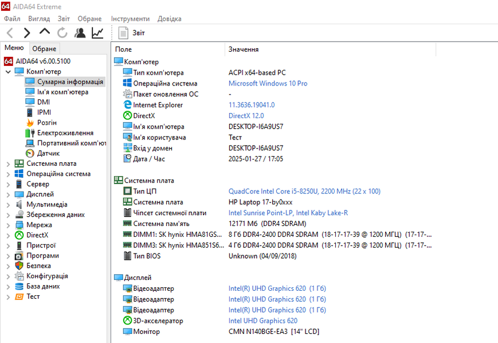498x343 pixels.
Task: Expand the Мережа tree node
Action: coord(8,225)
